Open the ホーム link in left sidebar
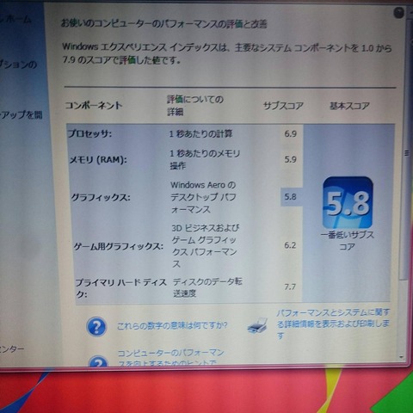The width and height of the screenshot is (413, 413). (x=15, y=20)
